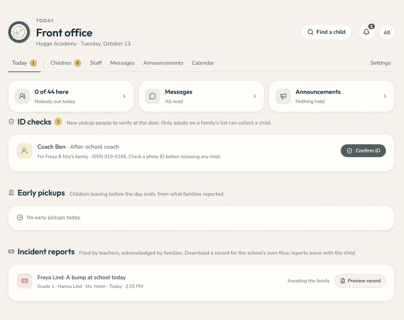
Task: Click the After-school coach label
Action: click(x=94, y=147)
